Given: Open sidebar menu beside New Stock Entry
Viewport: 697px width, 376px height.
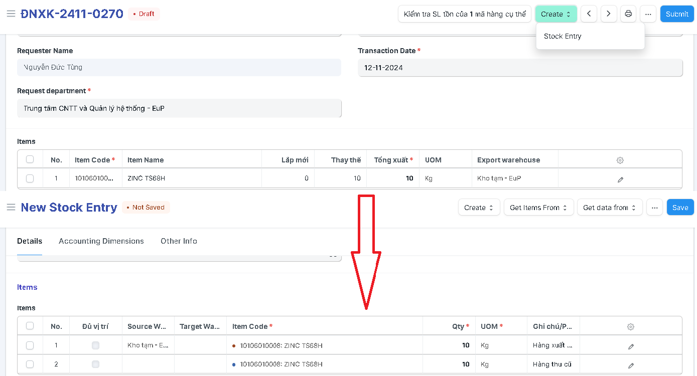Looking at the screenshot, I should (x=11, y=208).
